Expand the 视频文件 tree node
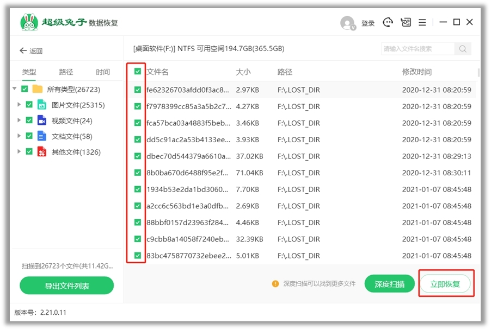 tap(19, 120)
